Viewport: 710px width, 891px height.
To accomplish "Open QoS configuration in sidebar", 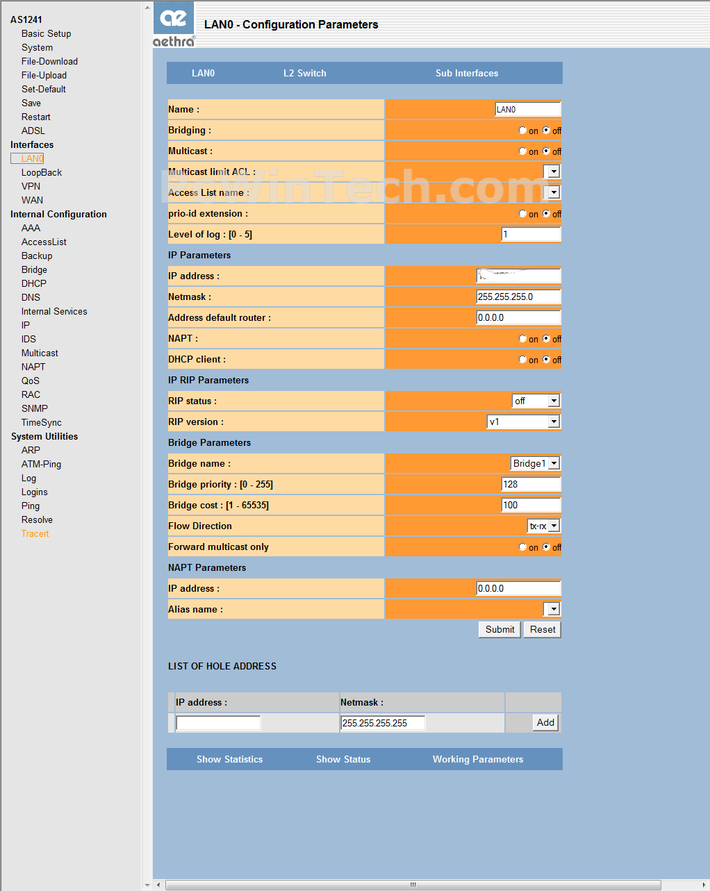I will coord(31,381).
